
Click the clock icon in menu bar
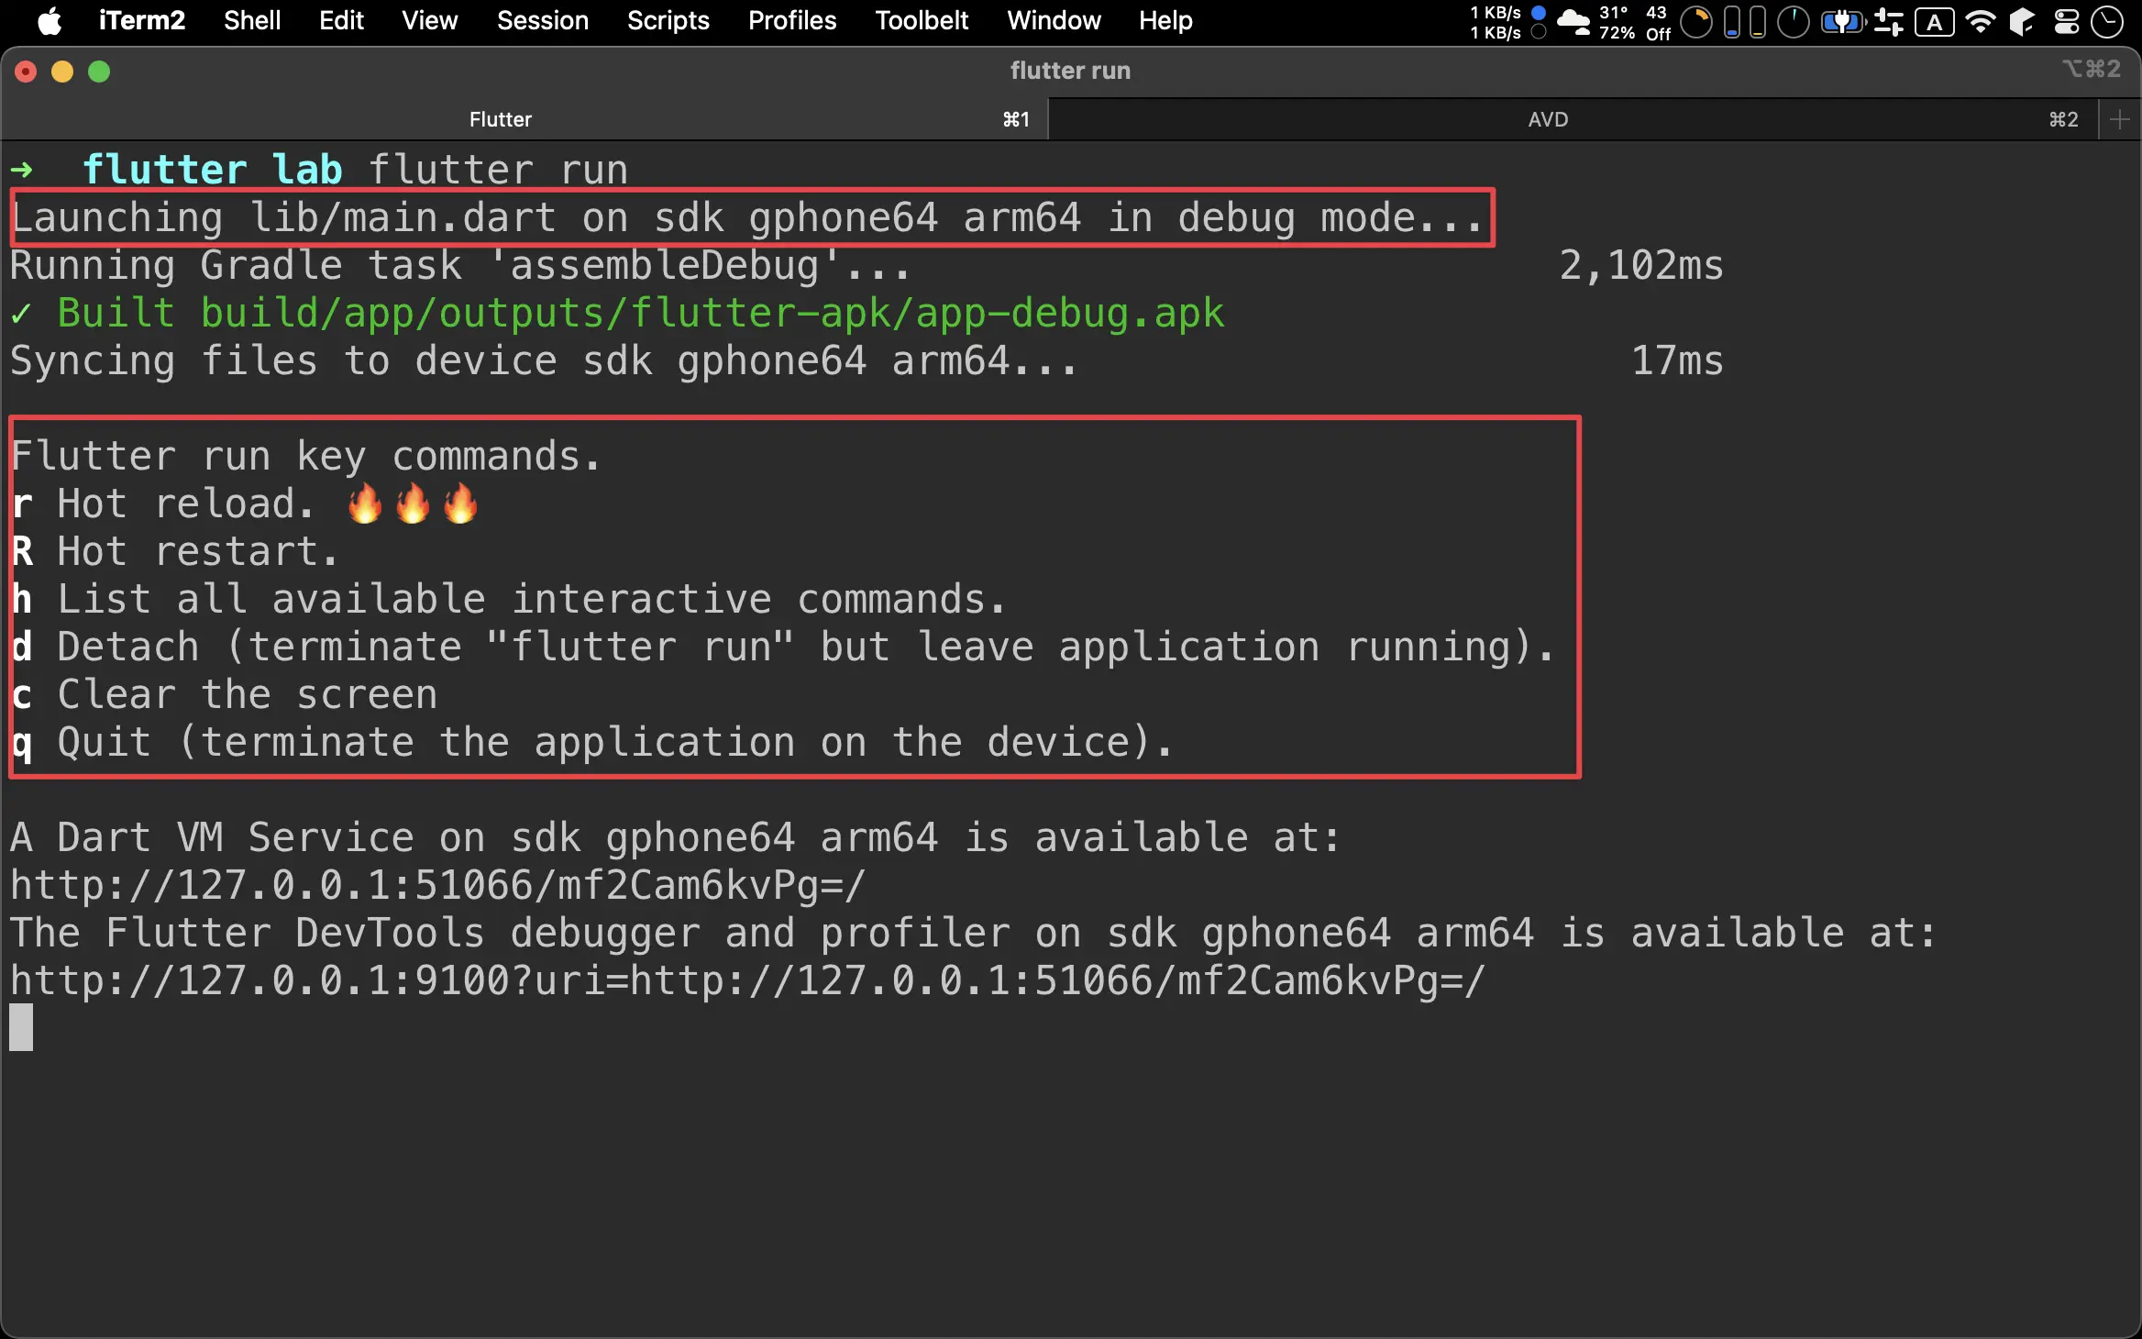point(2107,22)
